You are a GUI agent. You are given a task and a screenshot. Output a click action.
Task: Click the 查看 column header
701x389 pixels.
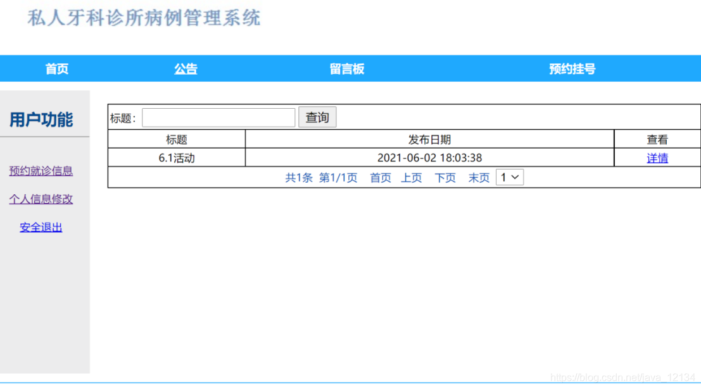pos(657,139)
